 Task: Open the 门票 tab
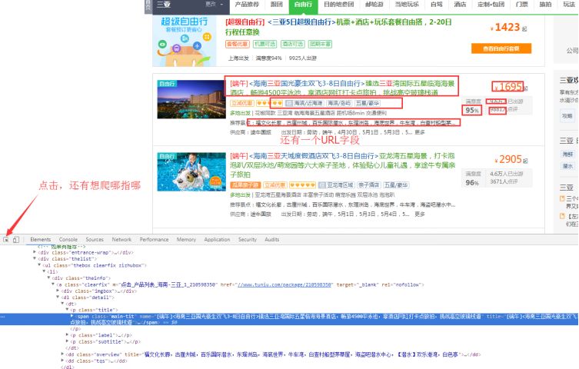(x=522, y=5)
